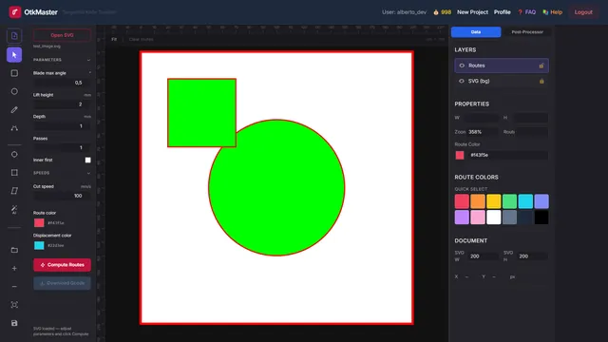Click Clear routes above the canvas
The width and height of the screenshot is (608, 342).
click(142, 39)
